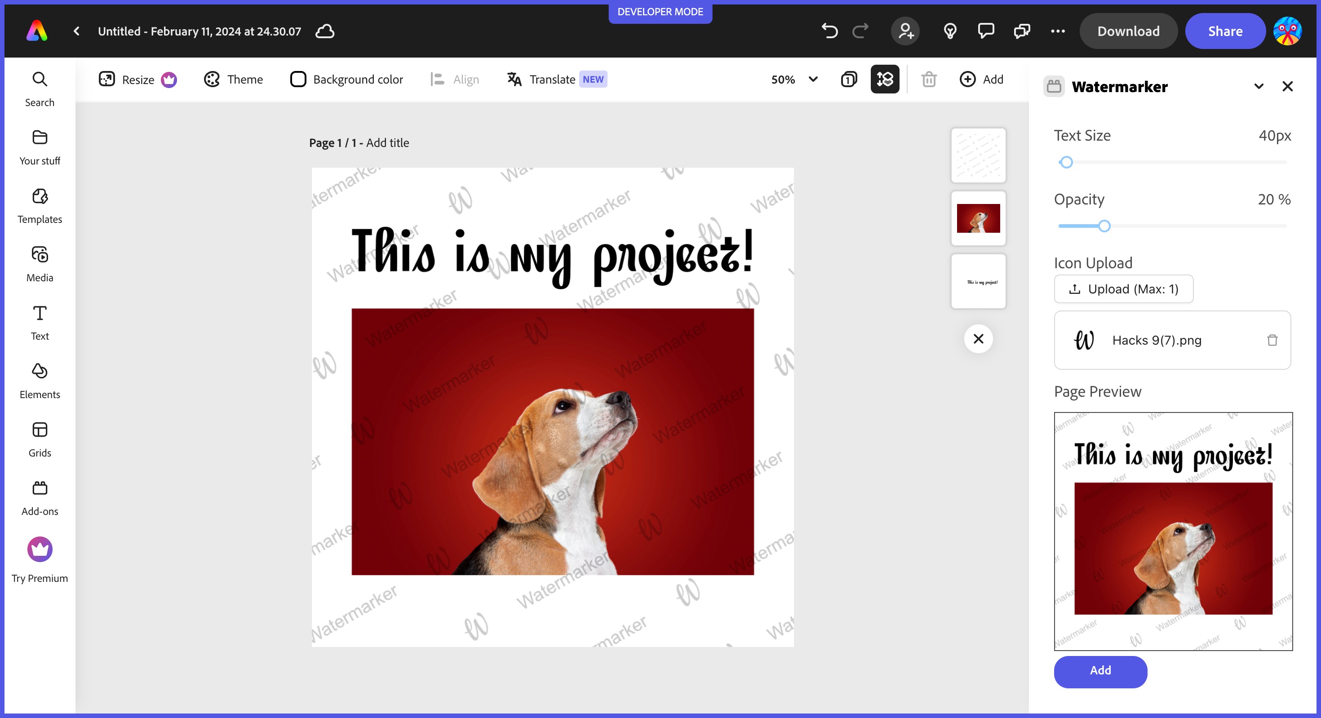
Task: Click the cloud sync status icon
Action: (x=324, y=31)
